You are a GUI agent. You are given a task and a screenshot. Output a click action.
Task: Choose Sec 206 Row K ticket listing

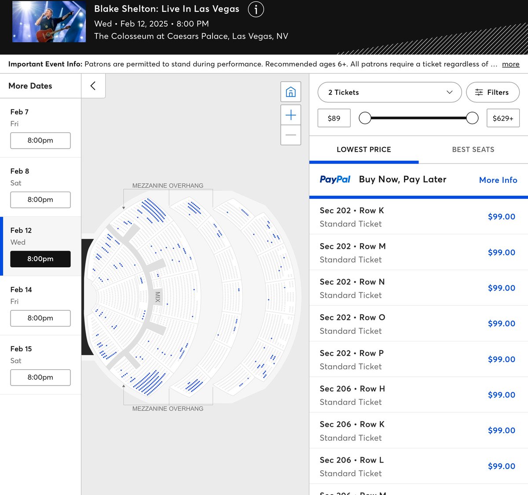tap(418, 430)
